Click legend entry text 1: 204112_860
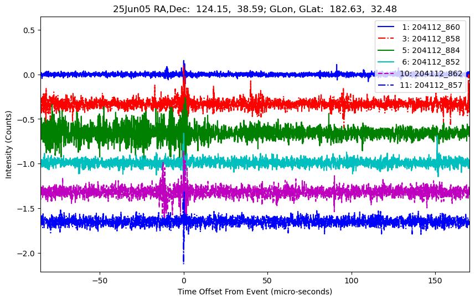This screenshot has height=301, width=475. point(431,27)
